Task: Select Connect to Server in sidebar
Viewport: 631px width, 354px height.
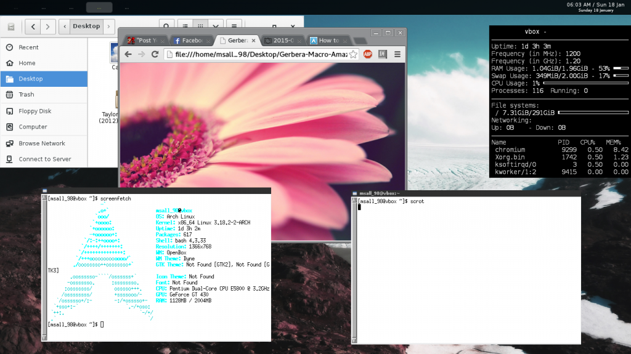Action: pyautogui.click(x=44, y=159)
